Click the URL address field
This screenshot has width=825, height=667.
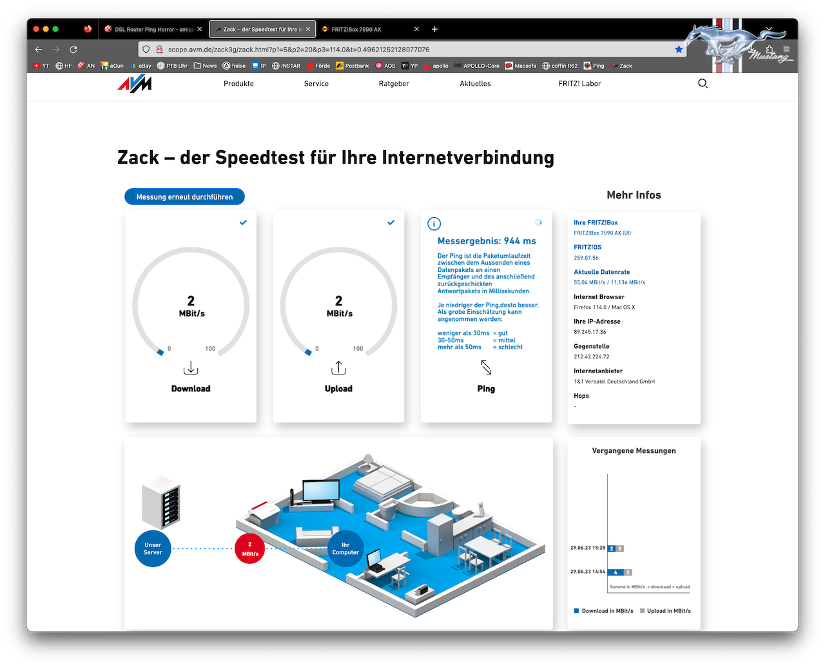(x=412, y=49)
